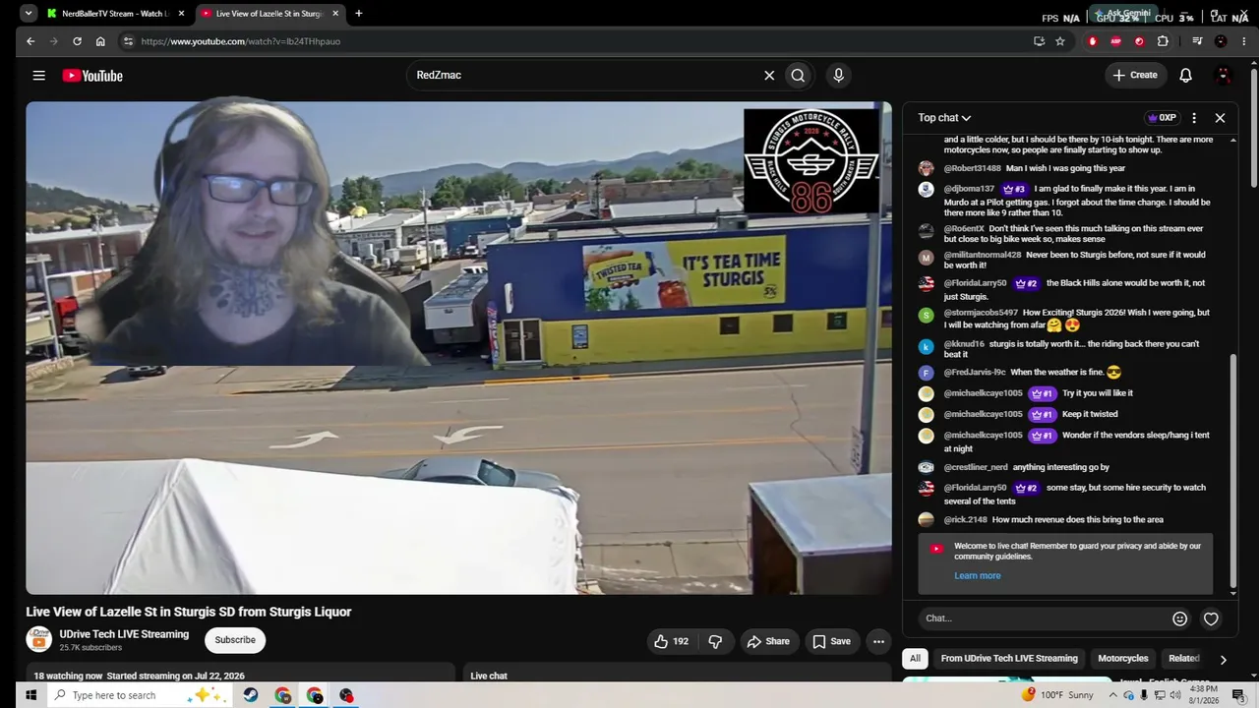Send a heart reaction in chat
The width and height of the screenshot is (1259, 708).
click(1211, 619)
